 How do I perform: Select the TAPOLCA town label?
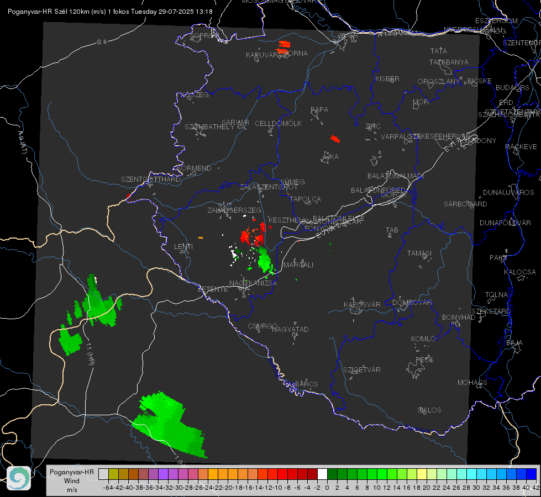coord(305,199)
